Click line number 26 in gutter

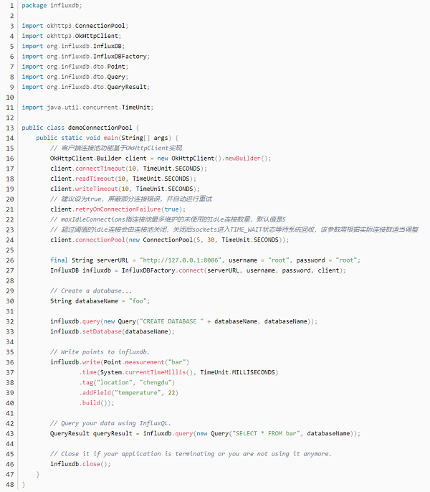coord(10,260)
